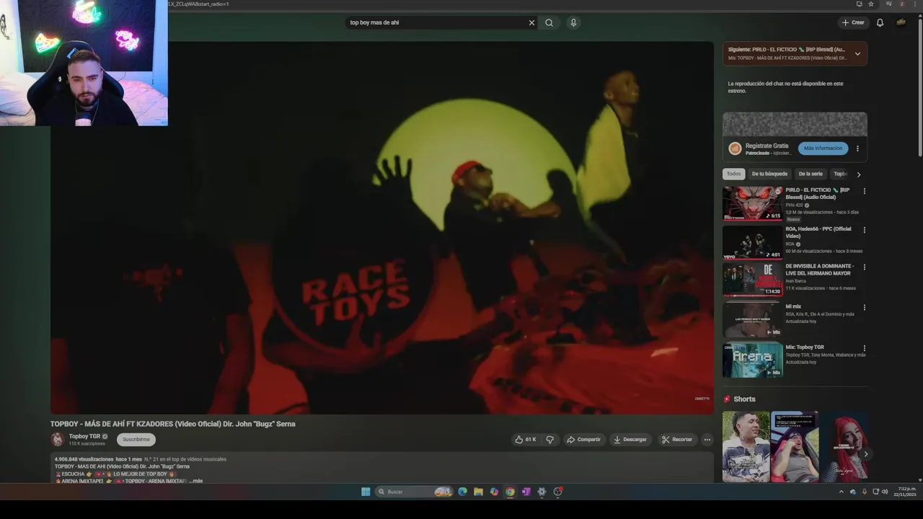Image resolution: width=923 pixels, height=519 pixels.
Task: Open YouTube notifications bell
Action: [x=880, y=22]
